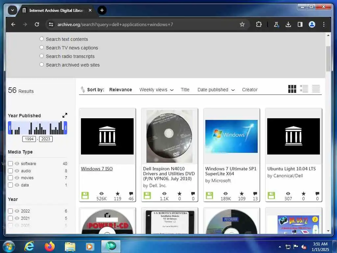Click floppy icon on Dell Inspiron N4010 card
Screen dimensions: 337x253
tap(147, 196)
